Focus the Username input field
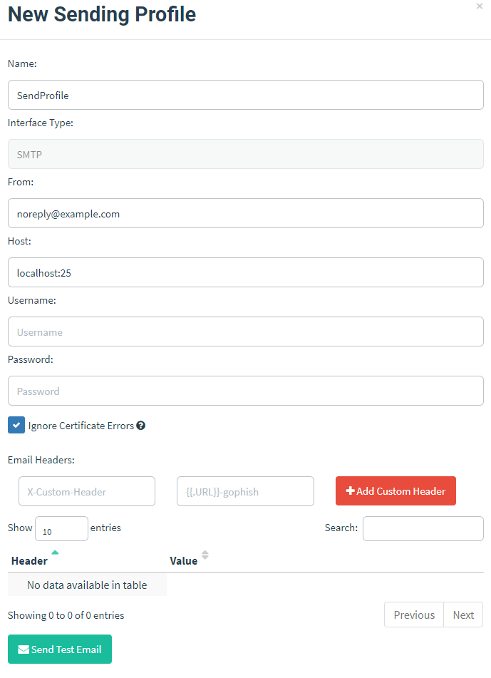The height and width of the screenshot is (678, 491). pos(246,332)
